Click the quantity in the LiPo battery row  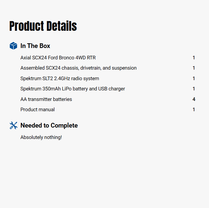[x=194, y=89]
